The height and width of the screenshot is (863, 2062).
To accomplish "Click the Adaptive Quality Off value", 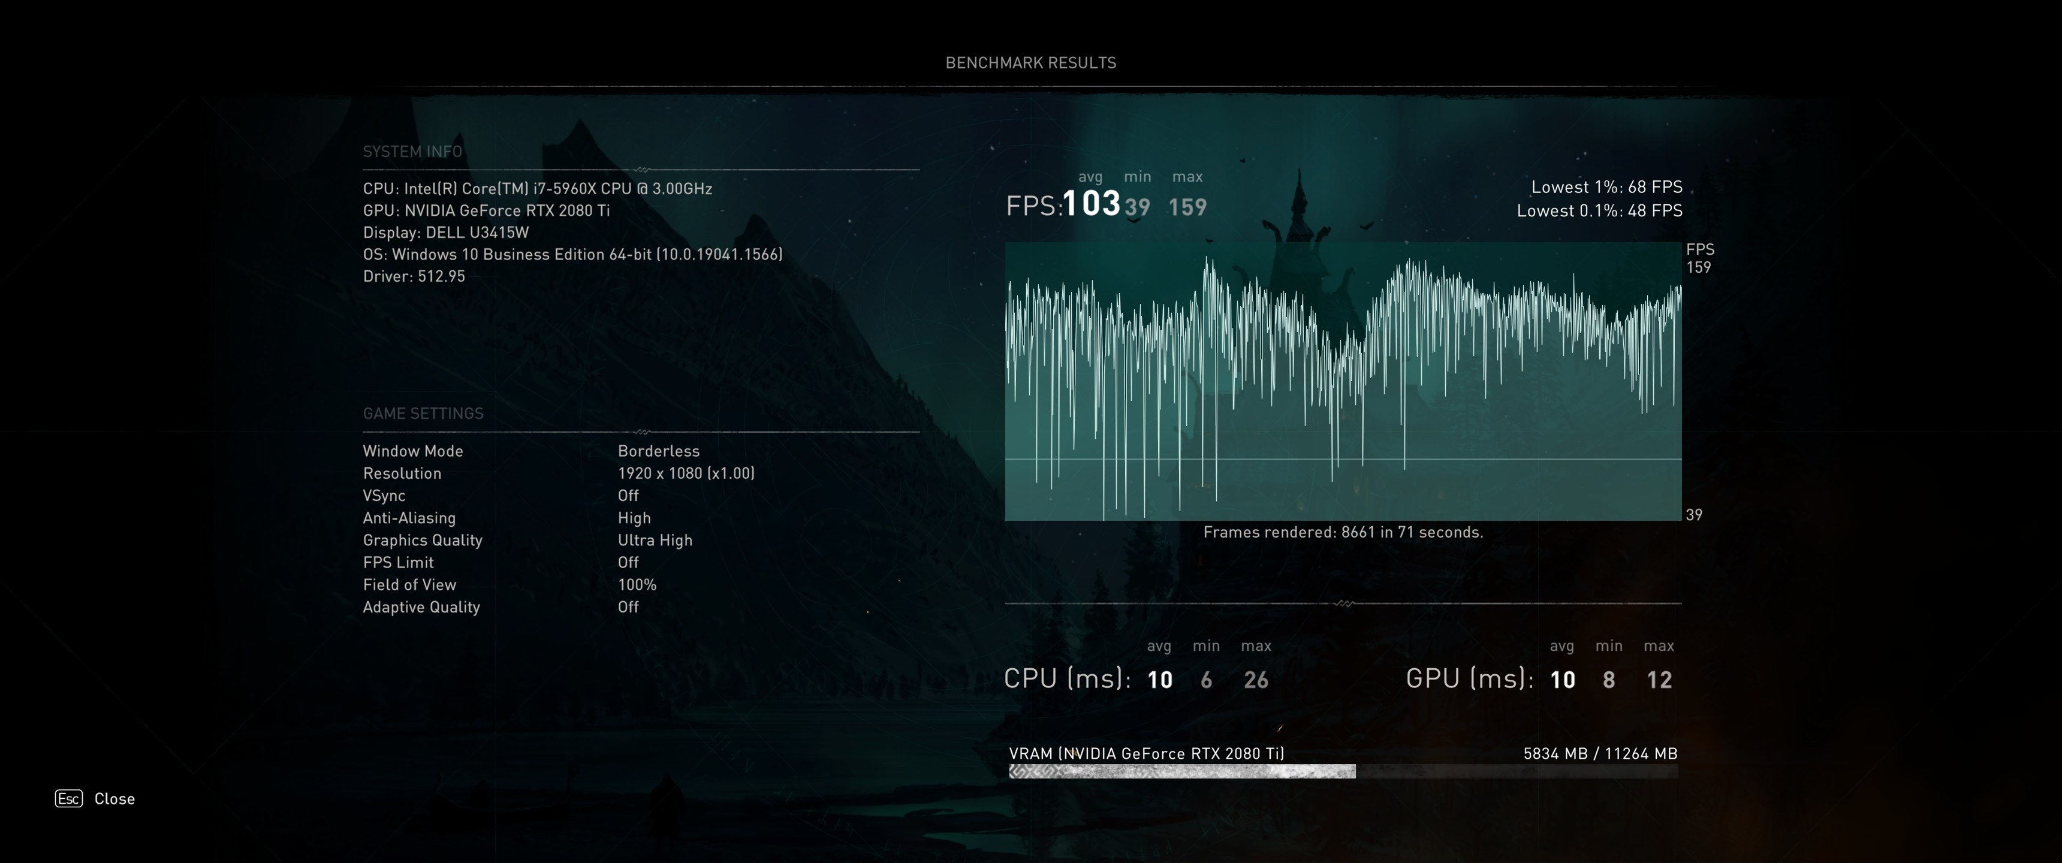I will tap(628, 607).
